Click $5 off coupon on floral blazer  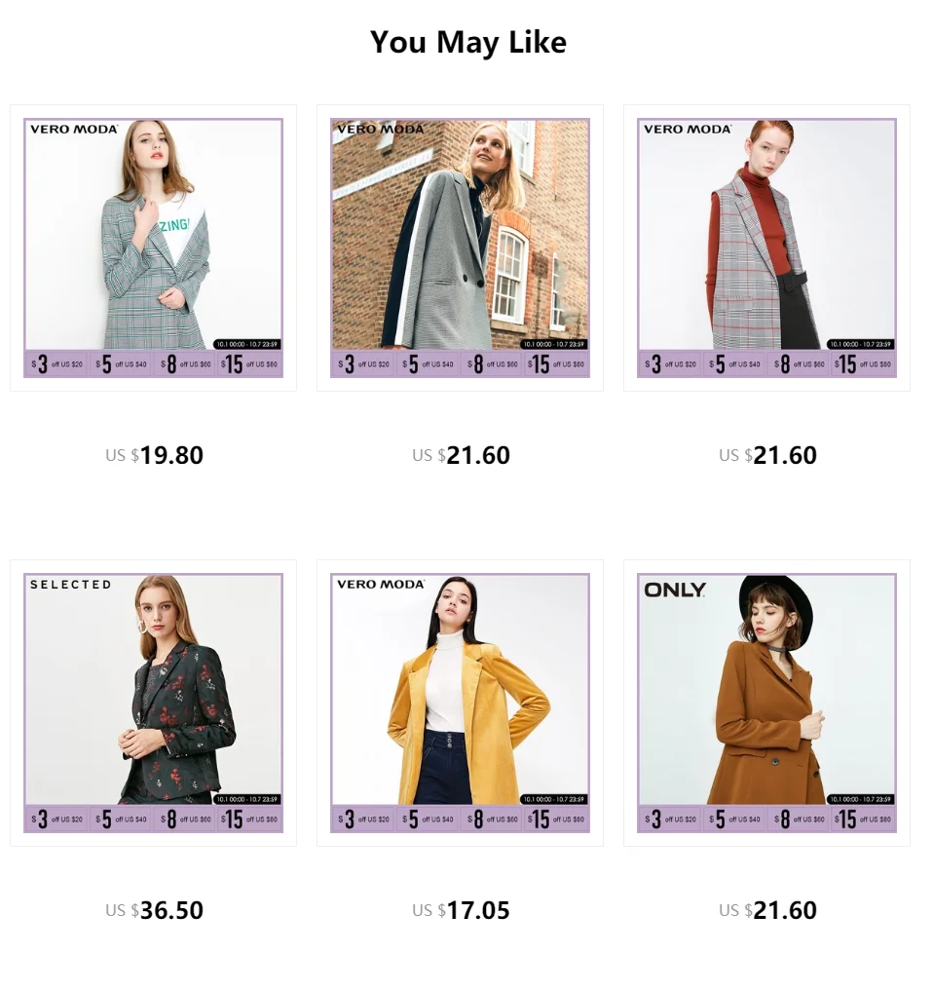[121, 819]
